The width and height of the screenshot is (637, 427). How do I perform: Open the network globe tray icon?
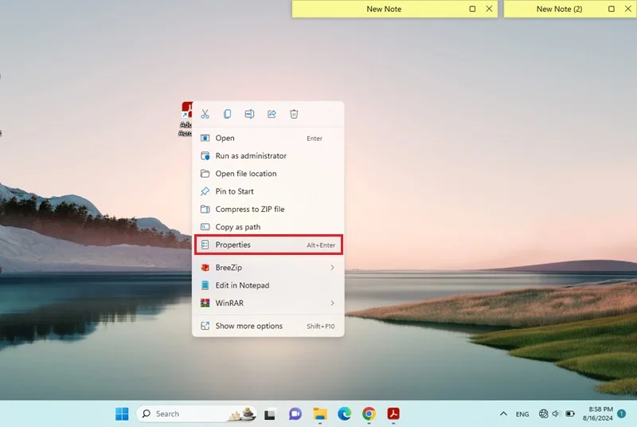pos(543,414)
